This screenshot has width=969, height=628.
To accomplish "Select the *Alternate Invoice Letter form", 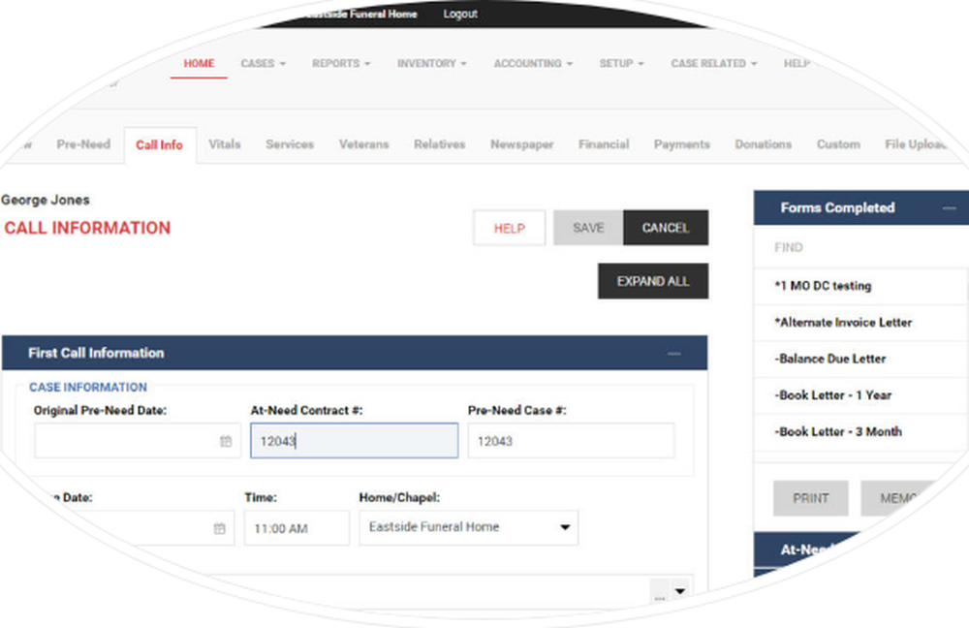I will 860,322.
